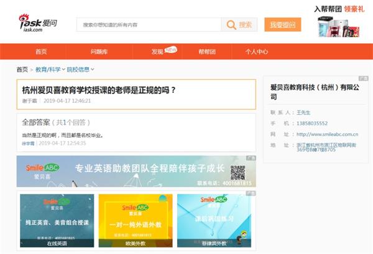Click the answer text 当然是正规的啊
Viewport: 373px width, 254px height.
pos(62,136)
